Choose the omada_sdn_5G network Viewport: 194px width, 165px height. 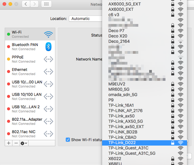(x=144, y=95)
